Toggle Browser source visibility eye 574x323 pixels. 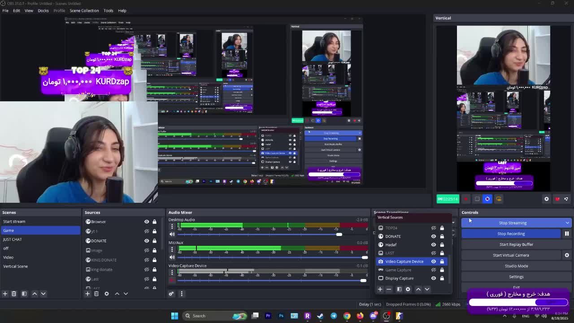147,222
